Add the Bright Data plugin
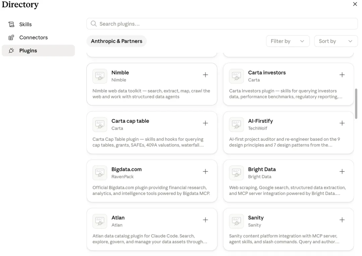Viewport: 362px width, 256px height. (342, 171)
